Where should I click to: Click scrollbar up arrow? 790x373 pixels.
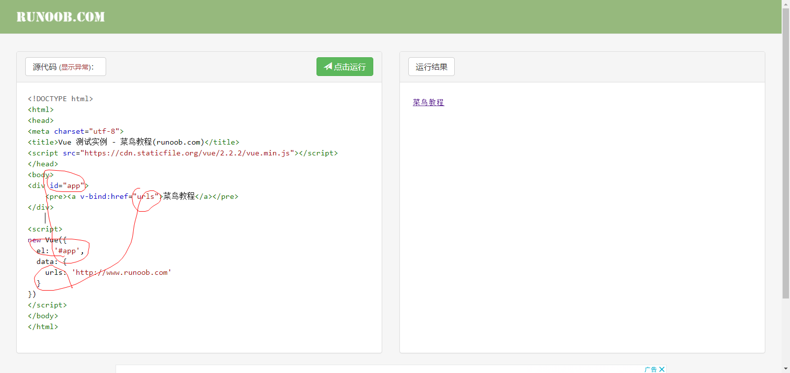(x=786, y=3)
